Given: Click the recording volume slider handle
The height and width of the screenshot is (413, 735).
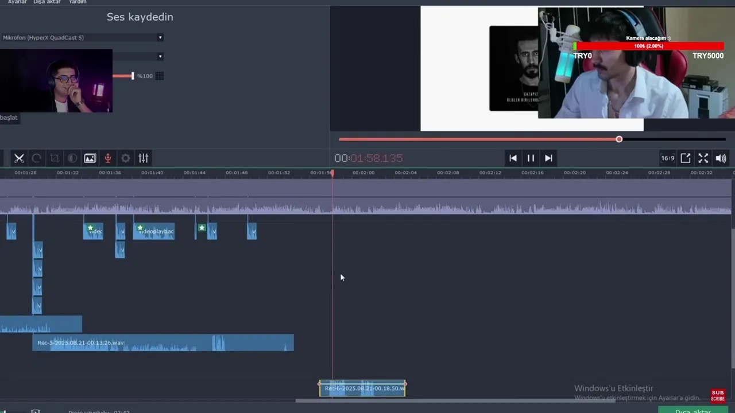Looking at the screenshot, I should tap(133, 76).
